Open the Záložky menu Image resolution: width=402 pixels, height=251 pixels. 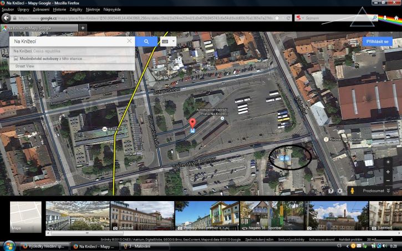(x=76, y=9)
